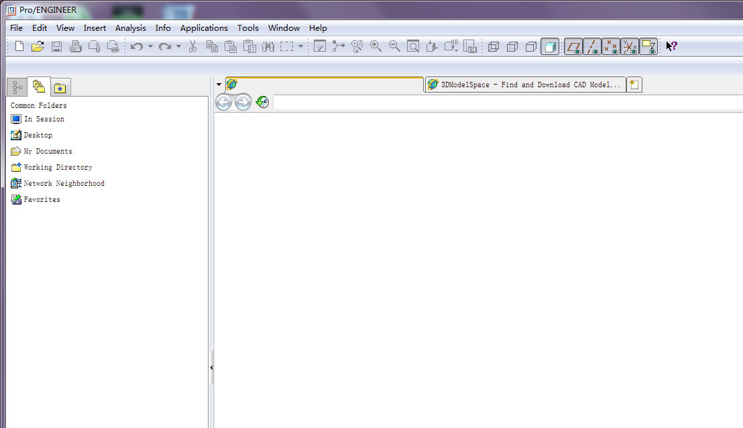The image size is (743, 428).
Task: Click the What's This context help icon
Action: coord(671,46)
